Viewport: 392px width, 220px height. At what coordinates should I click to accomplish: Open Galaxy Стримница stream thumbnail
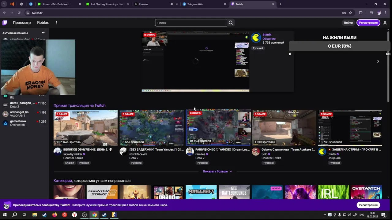tap(284, 128)
